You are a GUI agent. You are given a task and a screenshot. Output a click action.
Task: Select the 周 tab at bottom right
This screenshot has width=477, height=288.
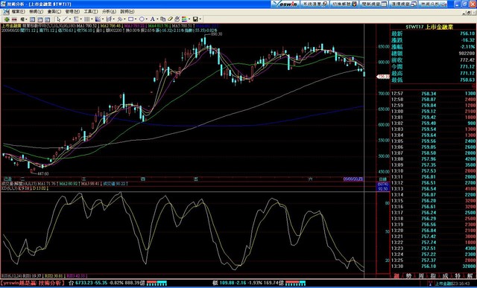(420, 276)
